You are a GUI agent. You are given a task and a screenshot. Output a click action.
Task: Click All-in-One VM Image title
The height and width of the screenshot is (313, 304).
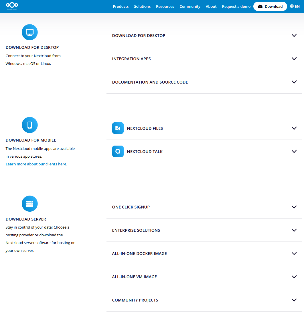[134, 277]
